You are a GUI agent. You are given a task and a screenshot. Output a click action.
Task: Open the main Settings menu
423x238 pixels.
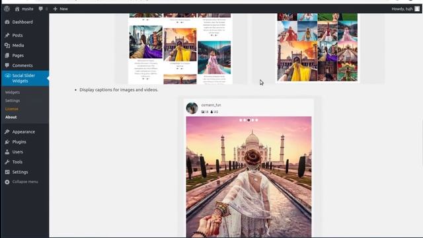[20, 172]
